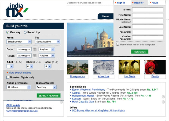169x121 pixels.
Task: Click the First Name input field
Action: pyautogui.click(x=148, y=15)
